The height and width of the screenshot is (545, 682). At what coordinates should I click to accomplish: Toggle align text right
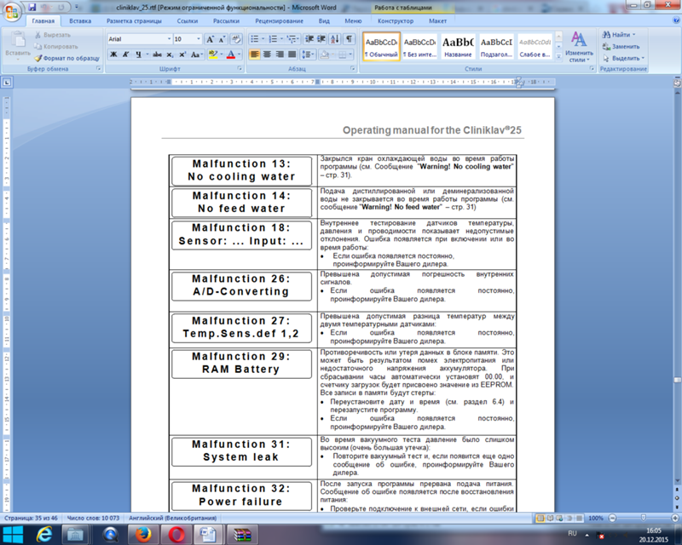coord(280,54)
